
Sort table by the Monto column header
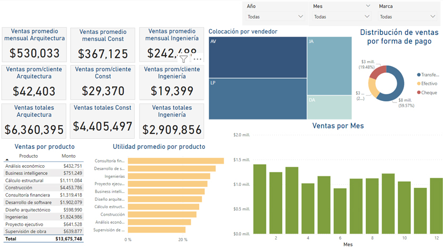pos(69,156)
